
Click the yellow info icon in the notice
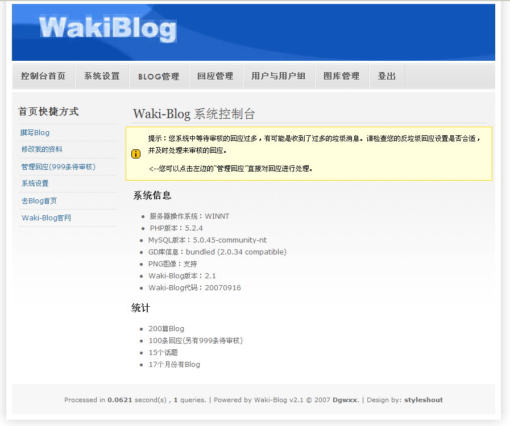(136, 154)
